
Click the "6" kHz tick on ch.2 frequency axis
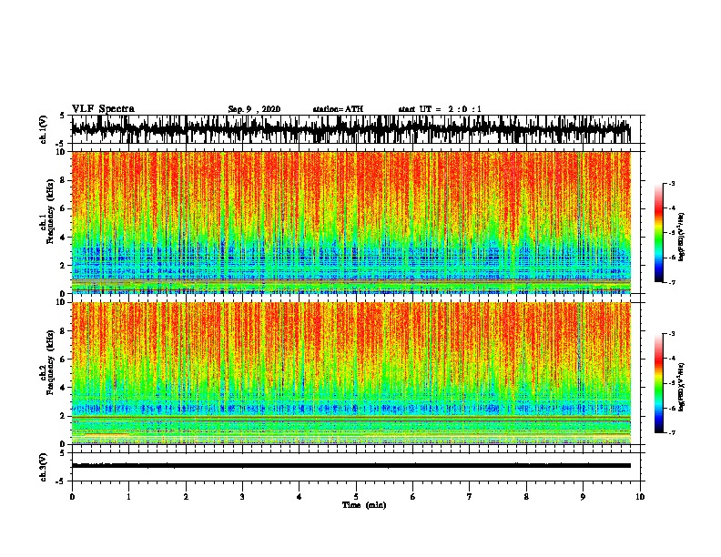coord(64,360)
